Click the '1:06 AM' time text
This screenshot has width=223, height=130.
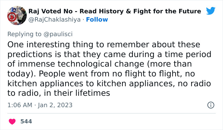coord(19,105)
